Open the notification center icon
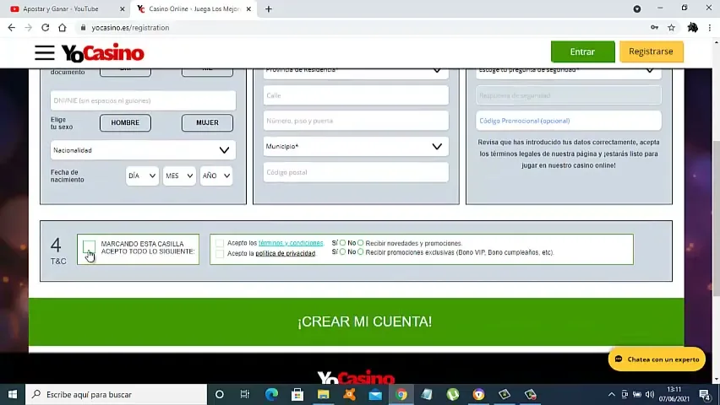The width and height of the screenshot is (720, 405). pos(705,394)
